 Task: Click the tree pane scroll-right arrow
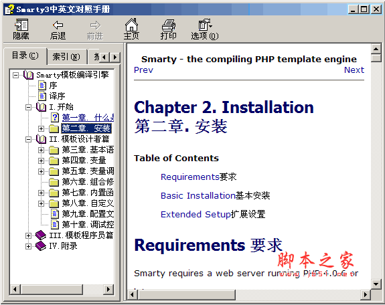tap(108, 290)
